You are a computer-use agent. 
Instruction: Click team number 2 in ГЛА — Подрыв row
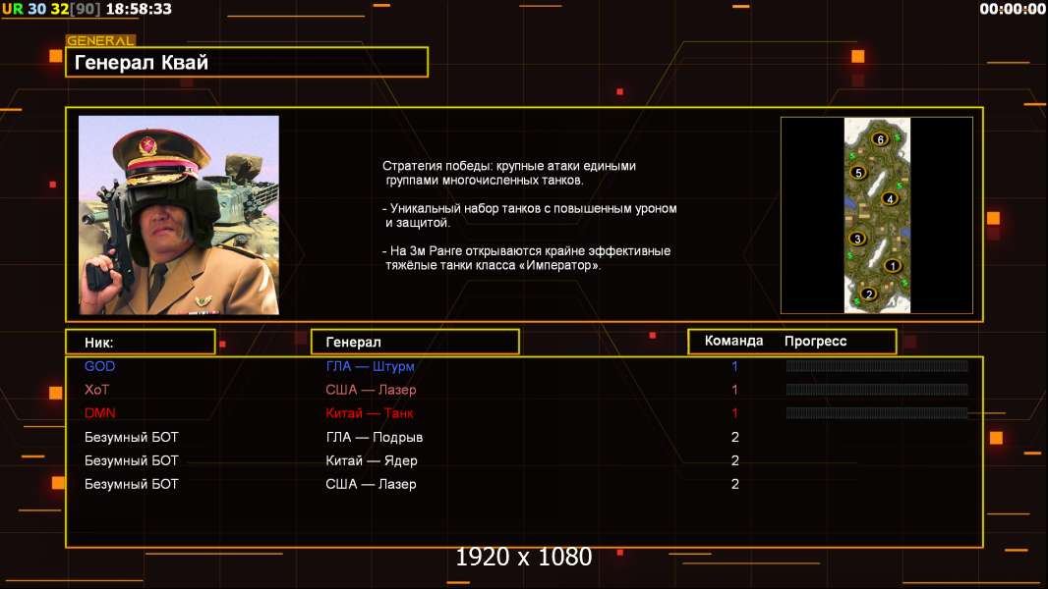click(735, 437)
